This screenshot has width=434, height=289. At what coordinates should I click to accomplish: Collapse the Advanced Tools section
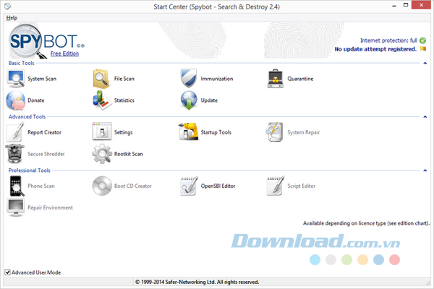(x=425, y=116)
